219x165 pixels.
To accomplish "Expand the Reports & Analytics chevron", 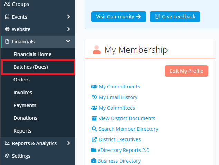I will [68, 143].
